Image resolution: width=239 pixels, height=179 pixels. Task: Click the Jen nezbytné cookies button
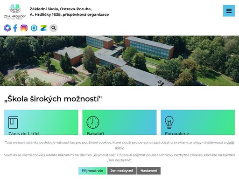tap(122, 171)
